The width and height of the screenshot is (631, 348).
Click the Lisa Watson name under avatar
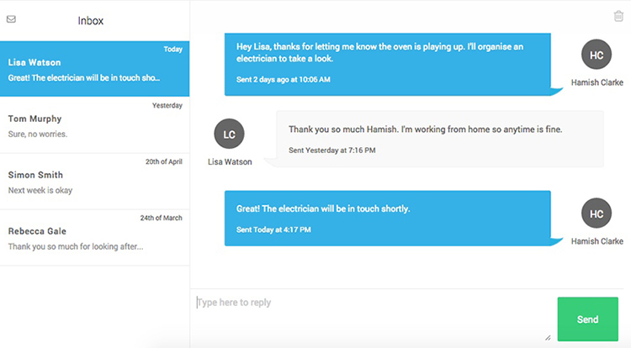tap(230, 162)
